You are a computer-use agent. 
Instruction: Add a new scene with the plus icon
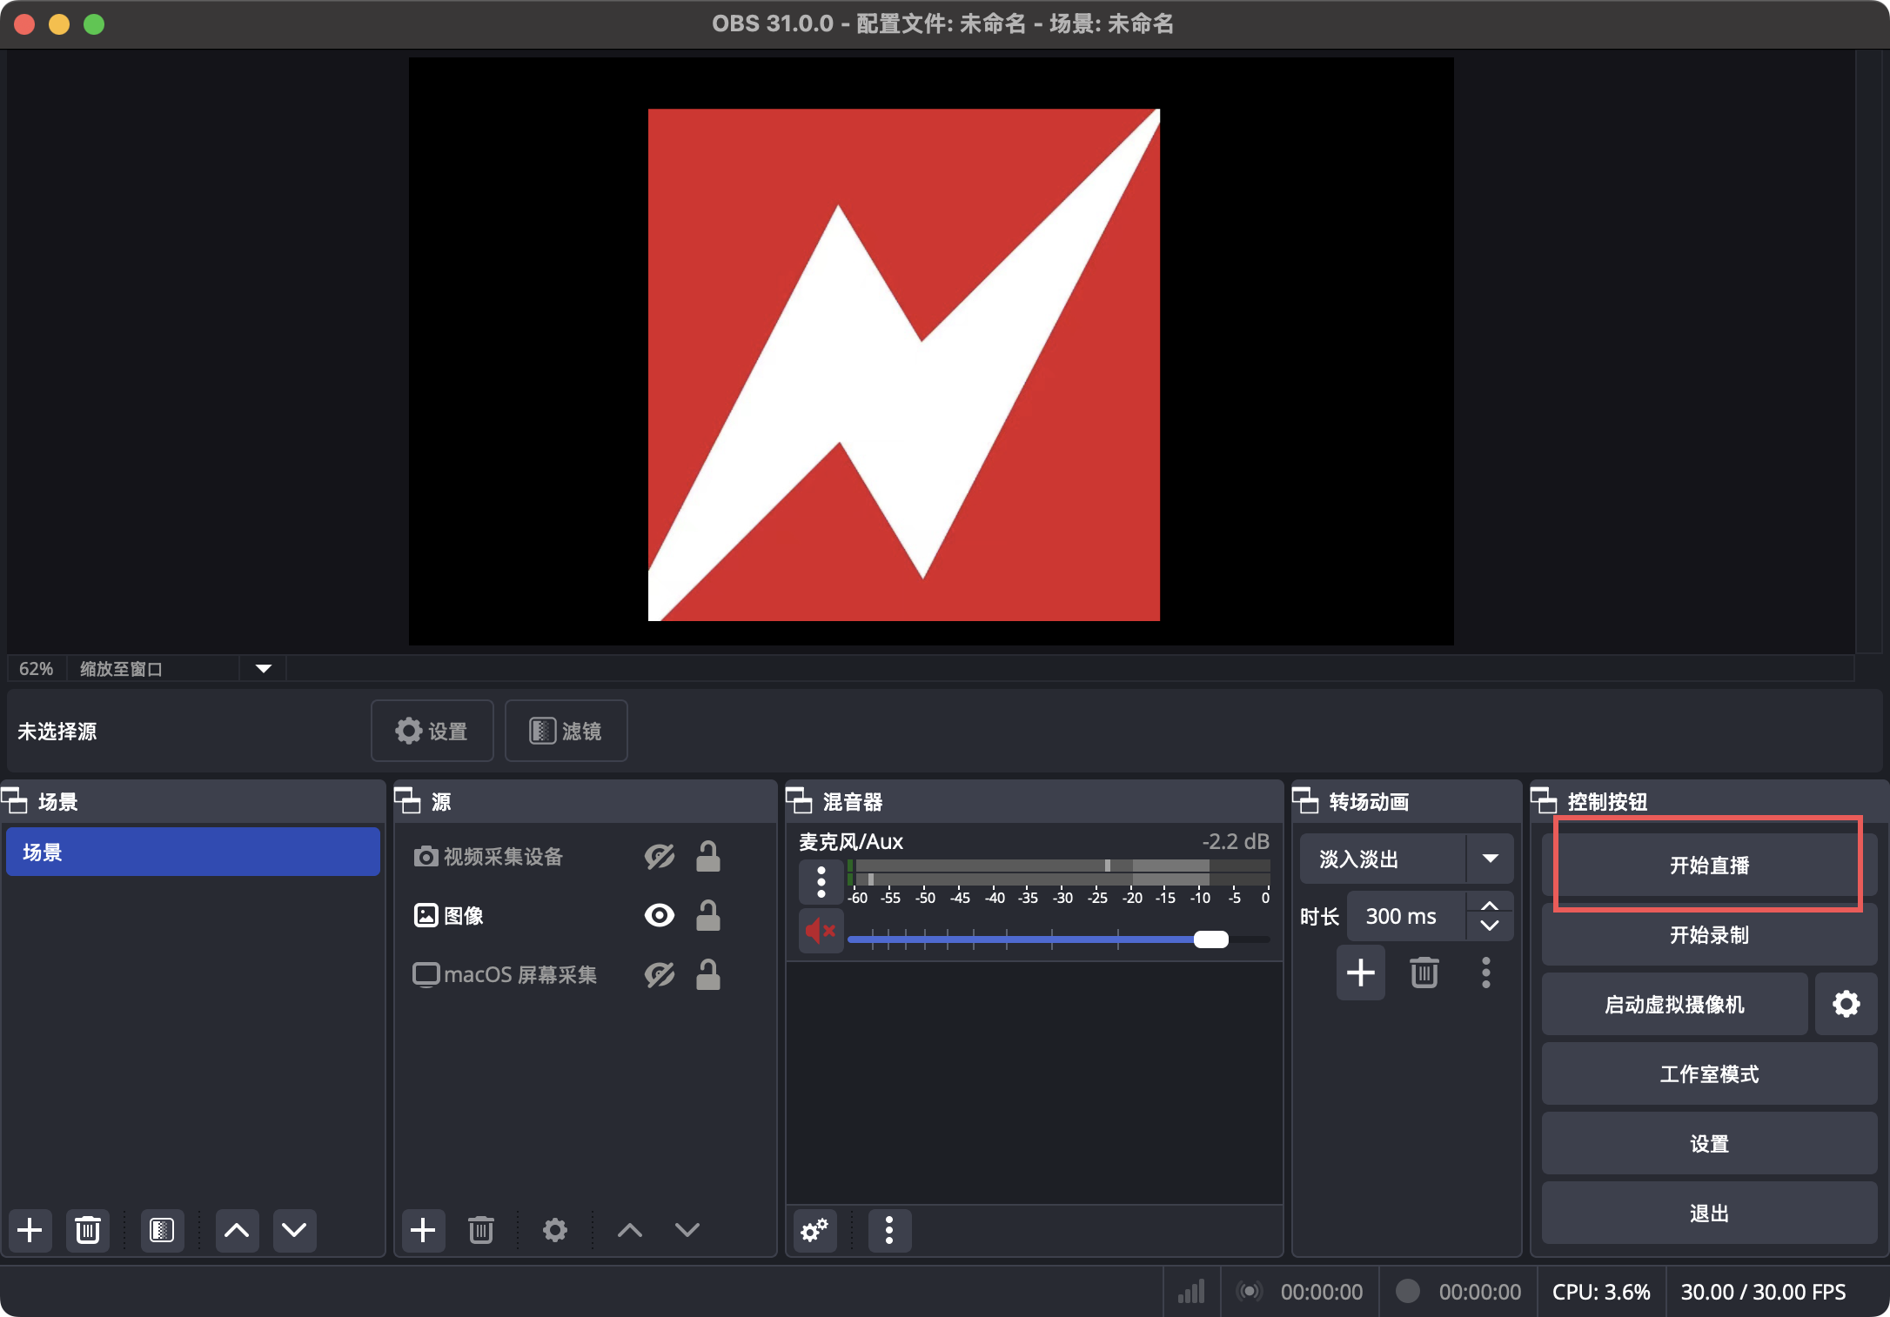tap(30, 1230)
